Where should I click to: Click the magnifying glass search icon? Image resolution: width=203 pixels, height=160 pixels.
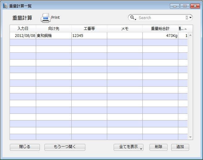click(132, 18)
